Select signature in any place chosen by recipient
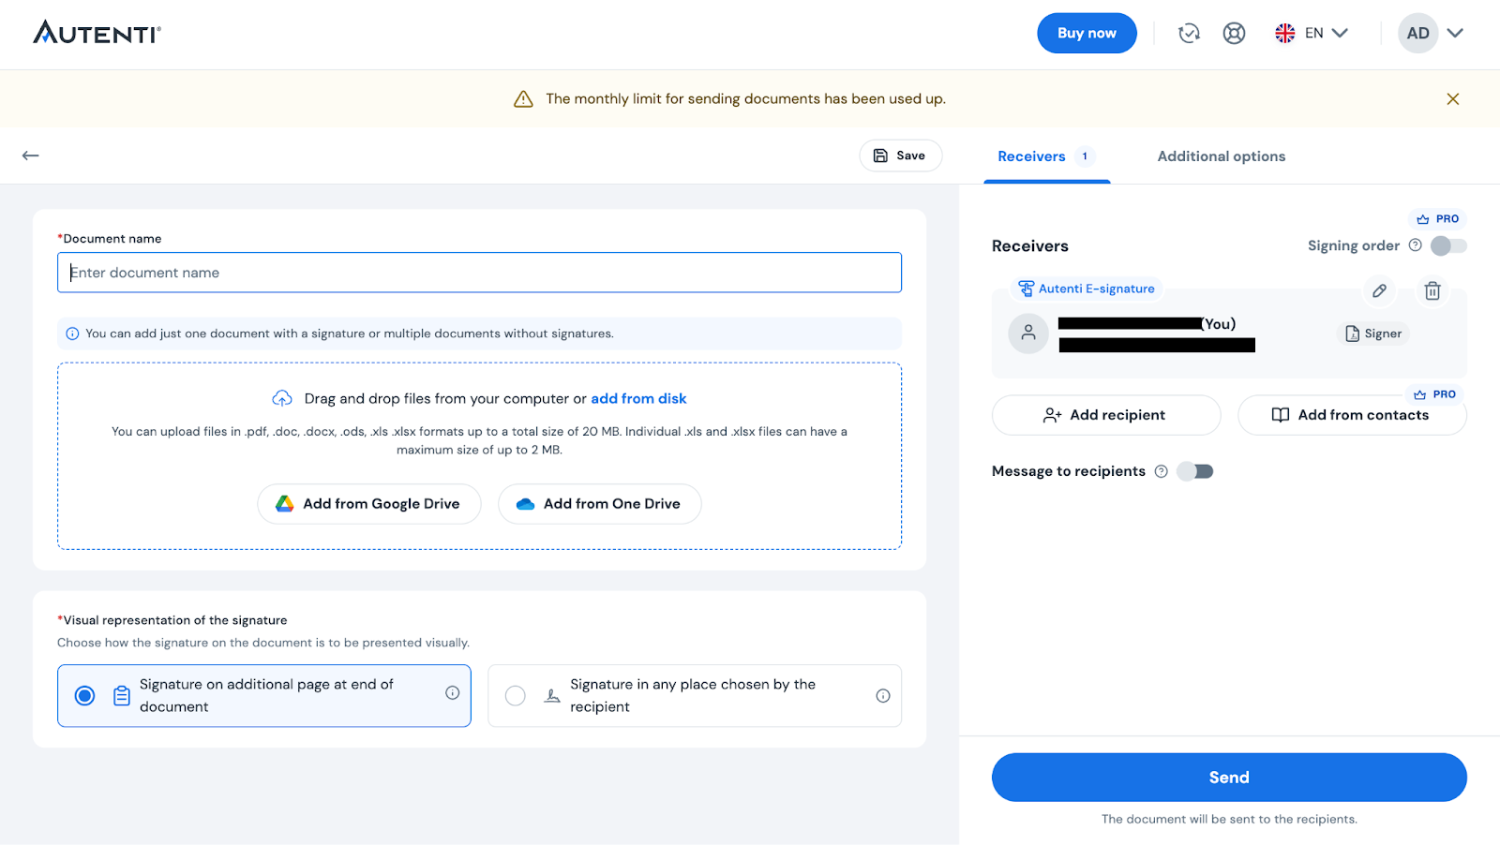This screenshot has height=845, width=1500. [516, 696]
